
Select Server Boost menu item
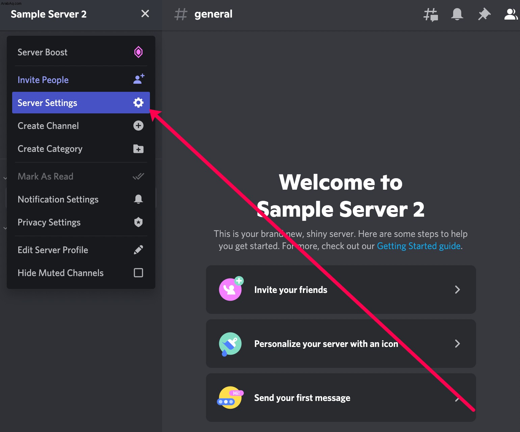point(81,52)
